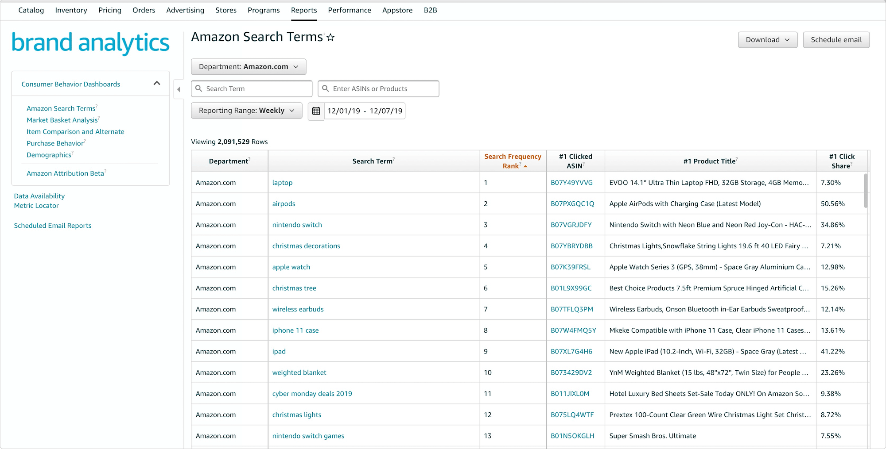The height and width of the screenshot is (449, 886).
Task: Open the christmas decorations search term
Action: point(306,246)
